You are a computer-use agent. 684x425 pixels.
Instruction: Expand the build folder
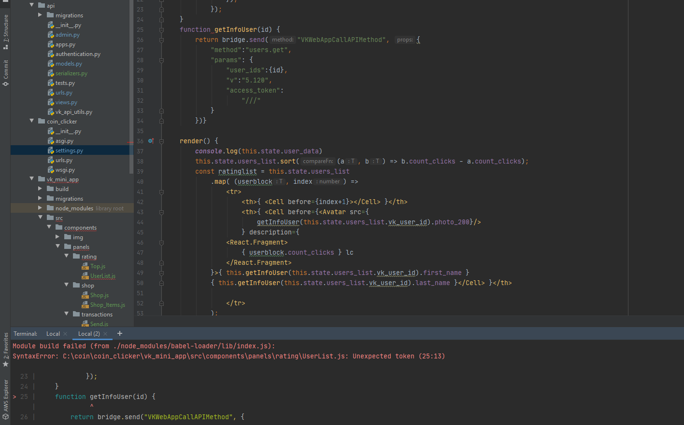coord(41,189)
